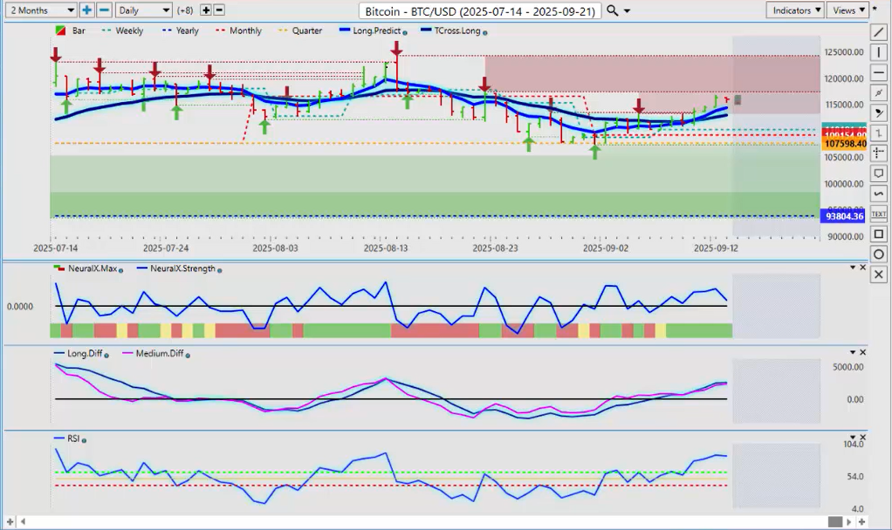Open NeuralX.Strength settings dot
The width and height of the screenshot is (892, 530).
220,270
